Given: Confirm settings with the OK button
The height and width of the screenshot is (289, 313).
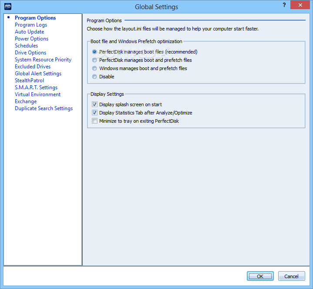Looking at the screenshot, I should click(260, 276).
